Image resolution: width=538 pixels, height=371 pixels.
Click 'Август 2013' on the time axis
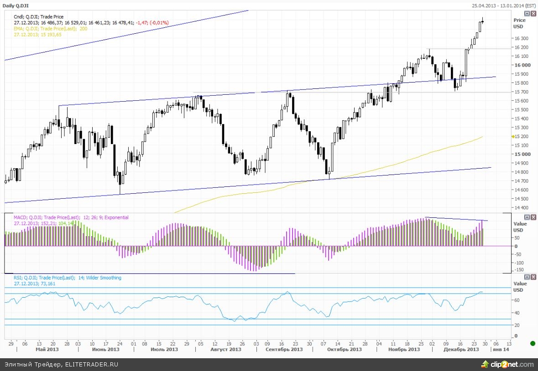(226, 349)
